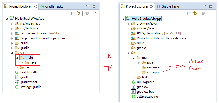Image resolution: width=219 pixels, height=103 pixels.
Task: Open View Menu triangle in left Project Explorer
Action: coord(95,13)
